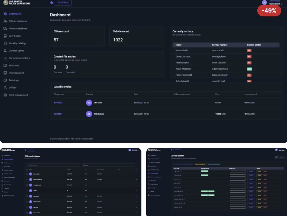
Task: Click the Go off duty button
Action: (63, 2)
